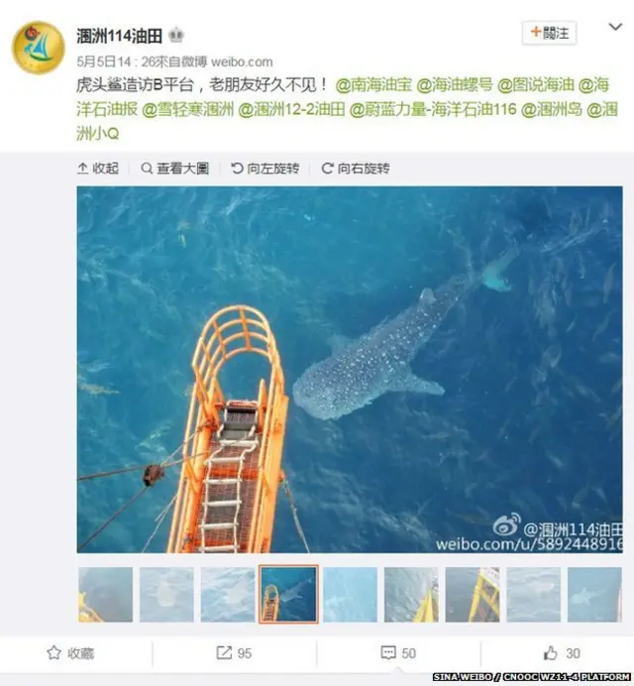
Task: Select the last thumbnail in the photo strip
Action: (594, 595)
